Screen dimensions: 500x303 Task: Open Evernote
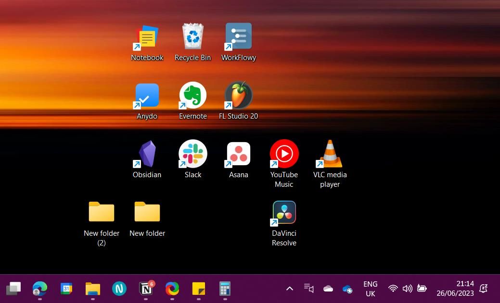(192, 95)
